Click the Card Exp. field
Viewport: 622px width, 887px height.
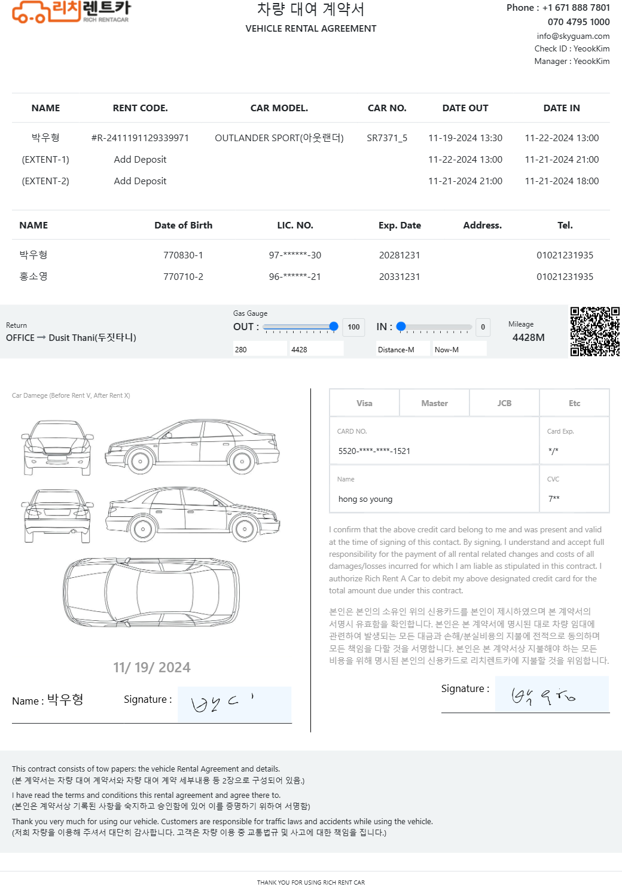[x=574, y=441]
